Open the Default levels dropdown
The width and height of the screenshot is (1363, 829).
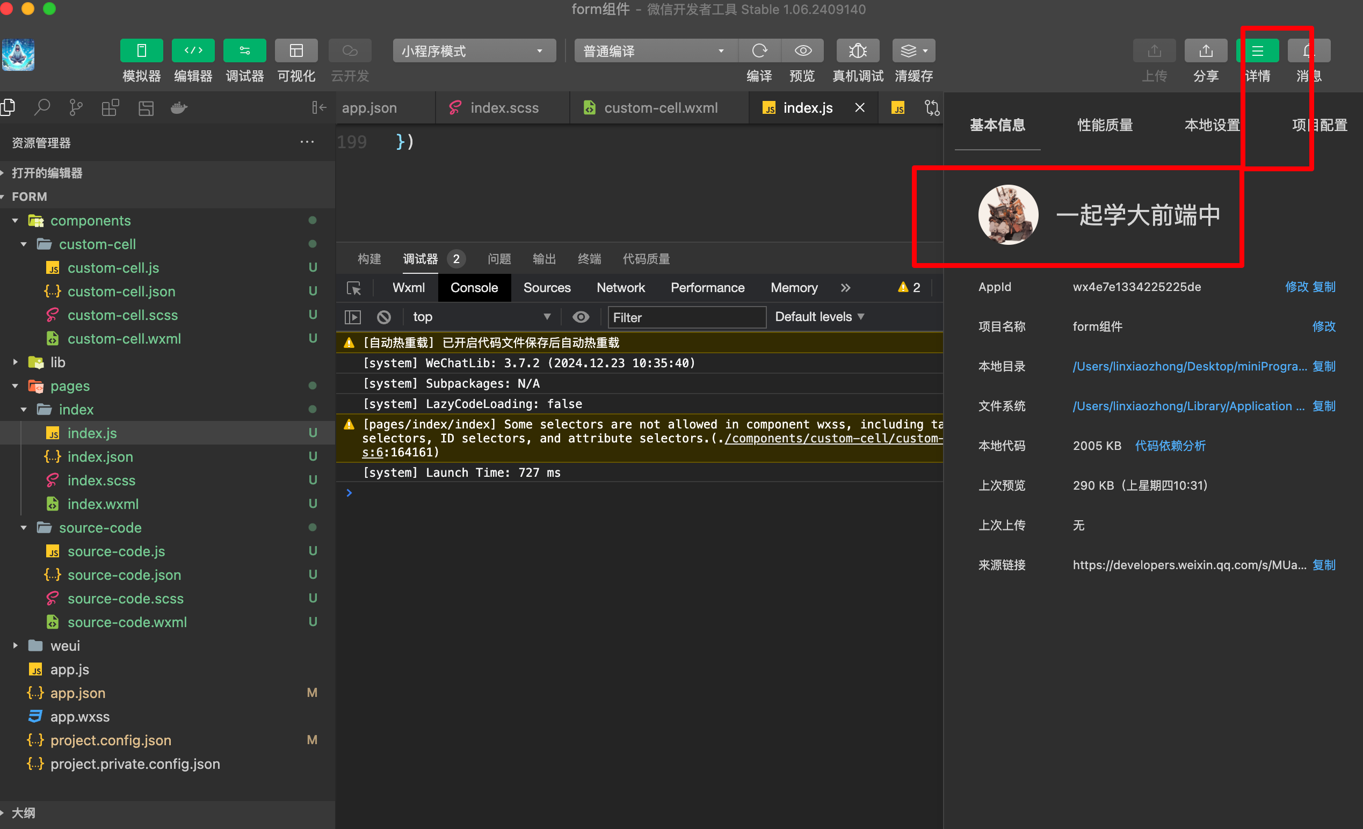point(819,317)
